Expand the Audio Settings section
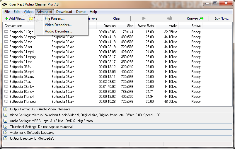 [6, 121]
